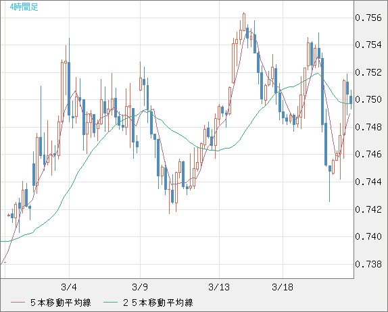Click the 0.756 price axis label

click(x=368, y=18)
